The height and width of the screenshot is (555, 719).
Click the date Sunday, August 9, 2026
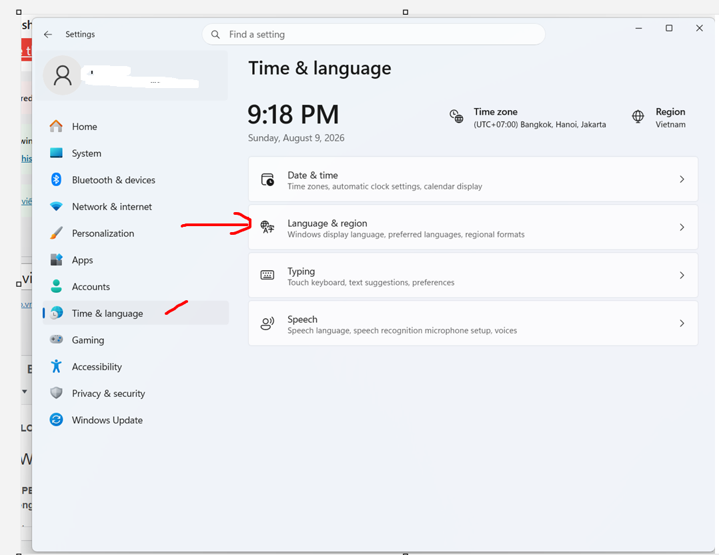coord(296,138)
